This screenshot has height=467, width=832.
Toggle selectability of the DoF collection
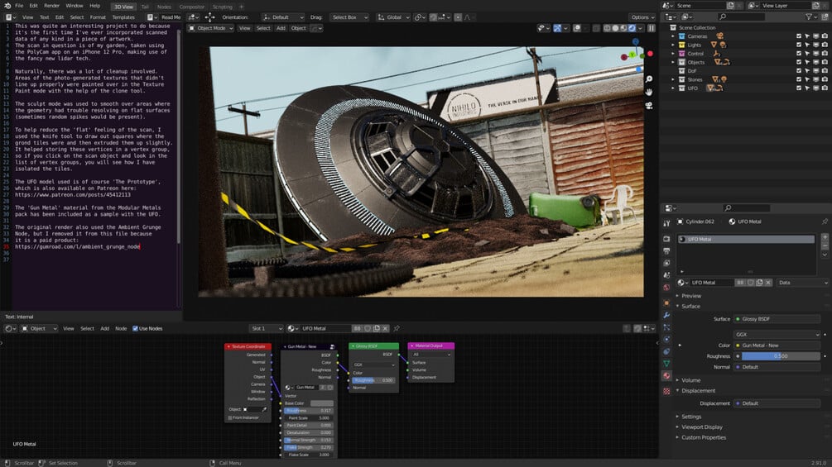tap(807, 71)
